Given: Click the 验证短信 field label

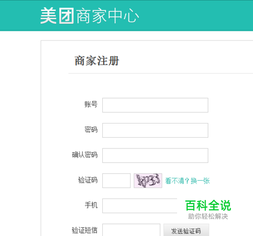Looking at the screenshot, I should click(85, 230).
